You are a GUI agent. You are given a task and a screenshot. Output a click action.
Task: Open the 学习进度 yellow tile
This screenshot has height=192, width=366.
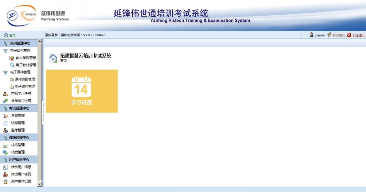[82, 91]
